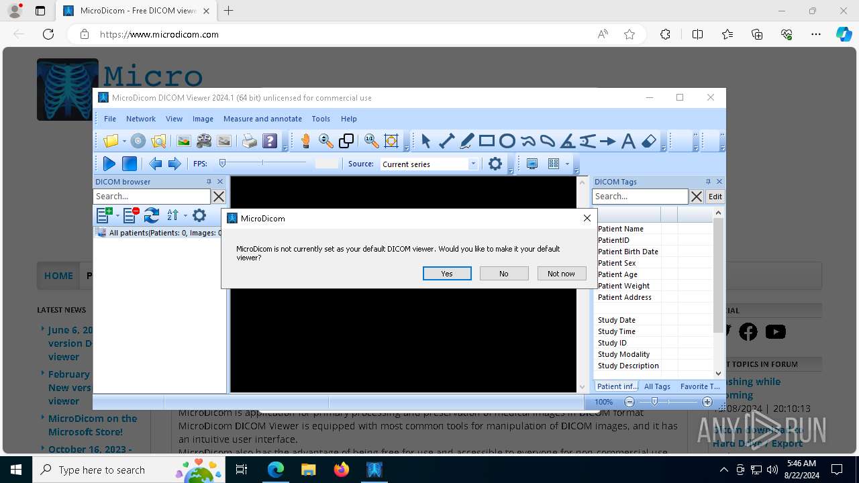The height and width of the screenshot is (483, 859).
Task: Click the scan folder magnifier icon
Action: pyautogui.click(x=158, y=141)
